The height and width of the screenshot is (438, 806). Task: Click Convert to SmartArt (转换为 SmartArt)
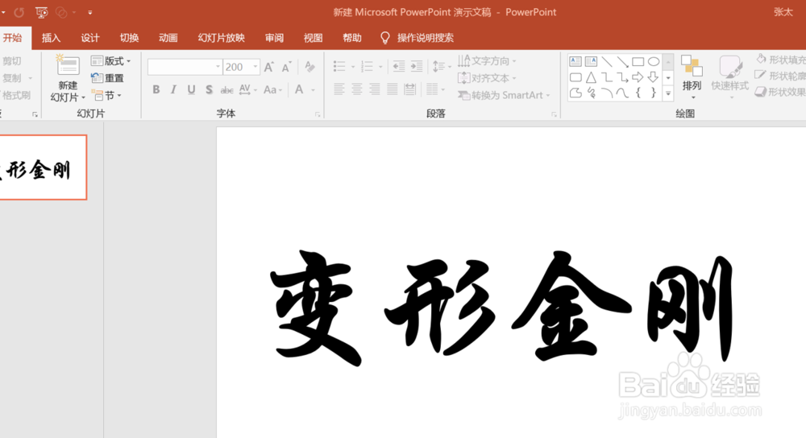tap(504, 95)
